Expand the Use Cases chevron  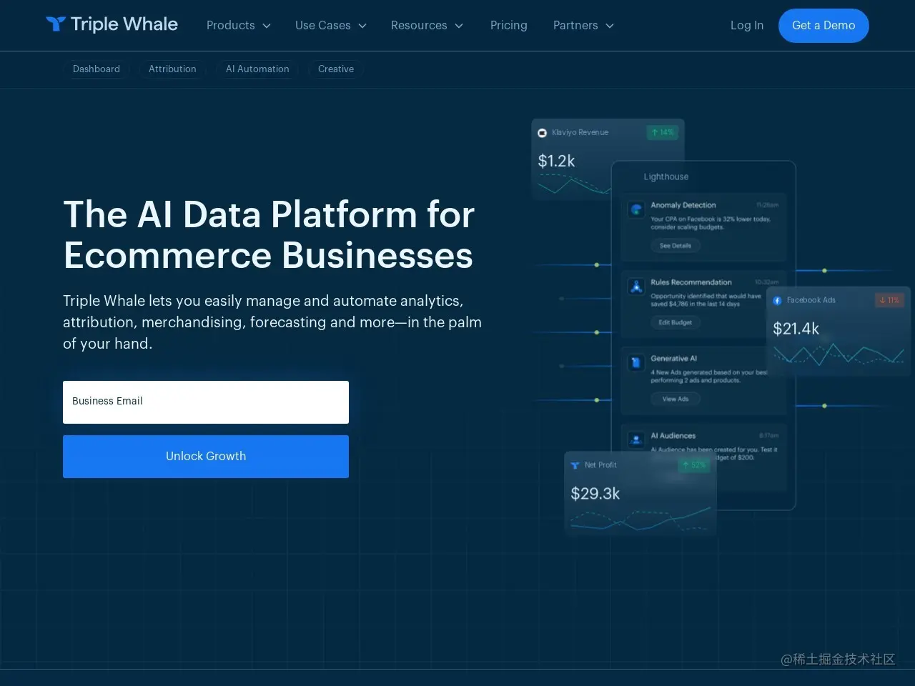(362, 26)
